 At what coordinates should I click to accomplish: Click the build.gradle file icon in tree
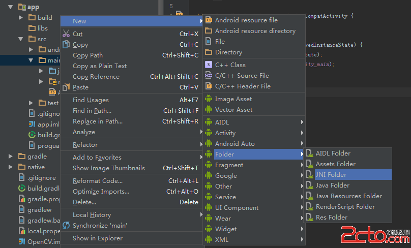22,189
